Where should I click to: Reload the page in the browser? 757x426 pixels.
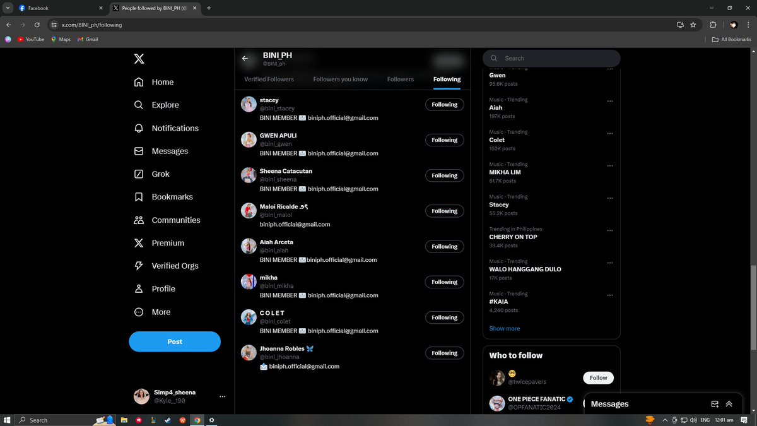37,25
